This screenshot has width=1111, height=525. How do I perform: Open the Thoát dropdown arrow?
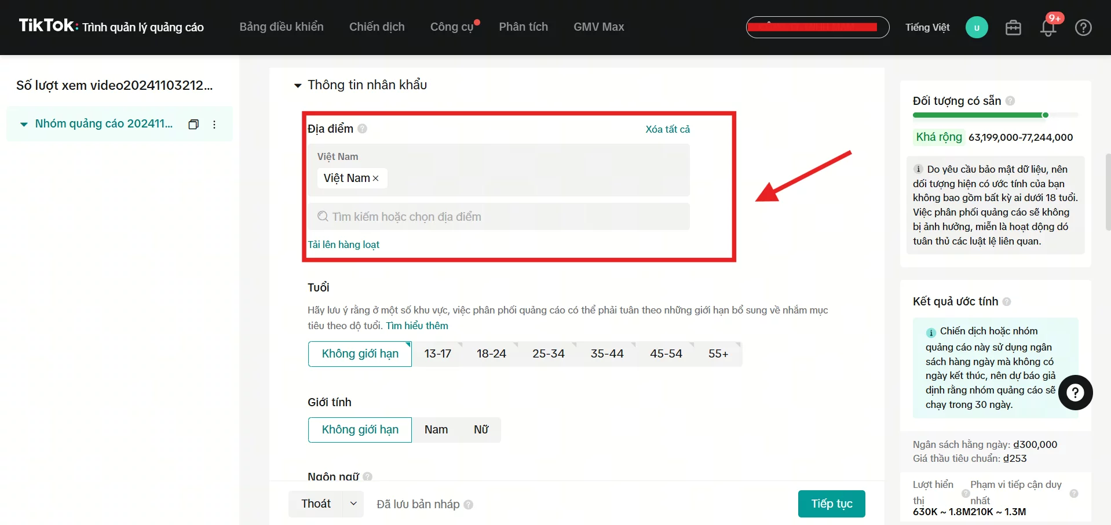[x=353, y=504]
